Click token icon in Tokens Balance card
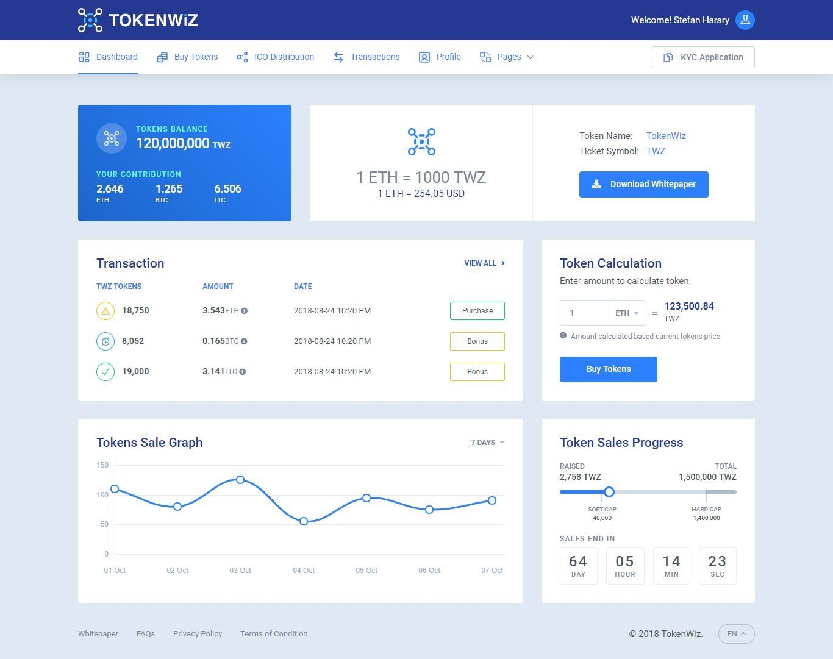Screen dimensions: 833x659 pyautogui.click(x=112, y=138)
